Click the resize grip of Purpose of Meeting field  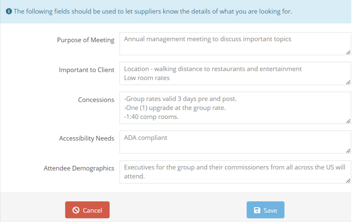click(348, 53)
